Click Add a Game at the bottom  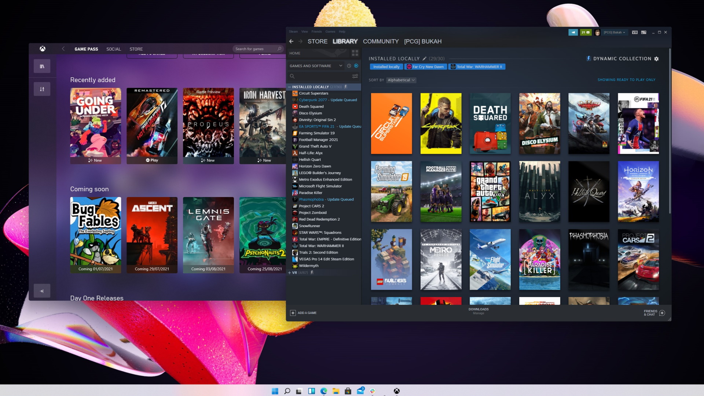point(305,312)
